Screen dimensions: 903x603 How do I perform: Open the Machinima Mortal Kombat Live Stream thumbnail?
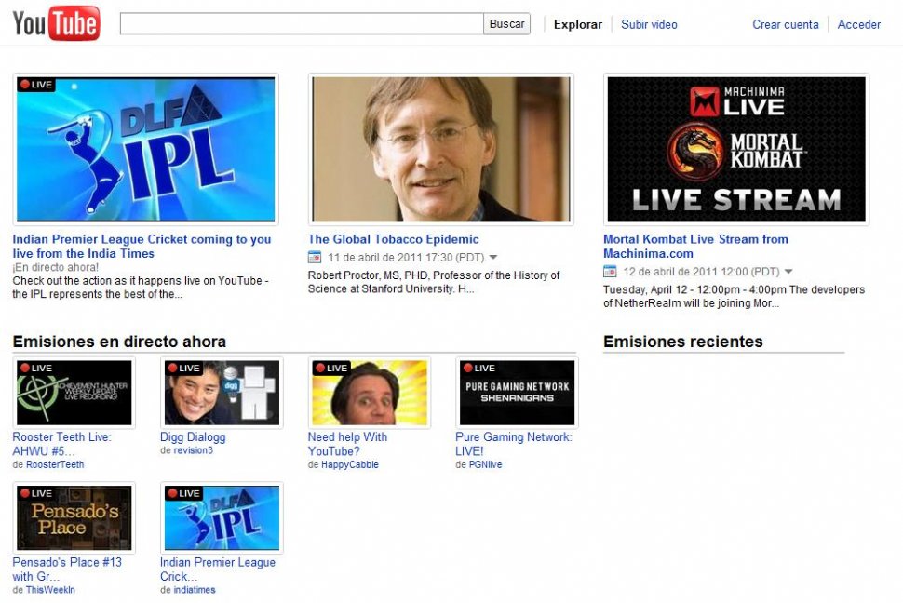[x=735, y=149]
